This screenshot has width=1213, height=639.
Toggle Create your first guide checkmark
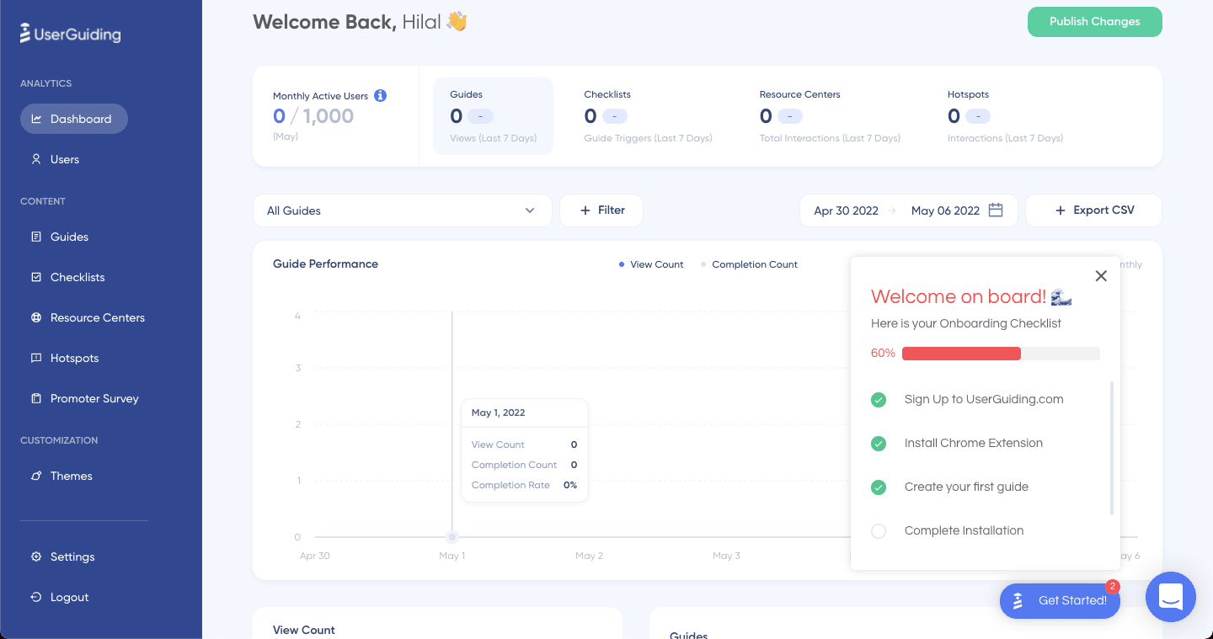click(x=879, y=487)
